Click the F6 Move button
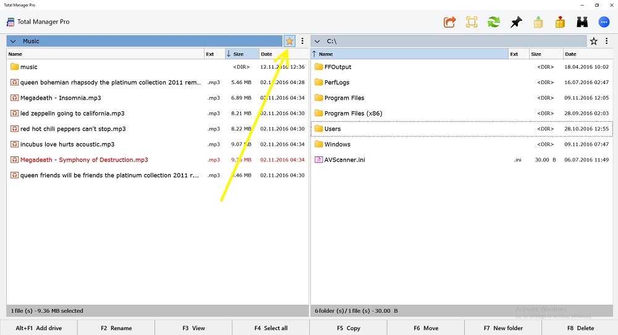618x335 pixels. pyautogui.click(x=426, y=328)
